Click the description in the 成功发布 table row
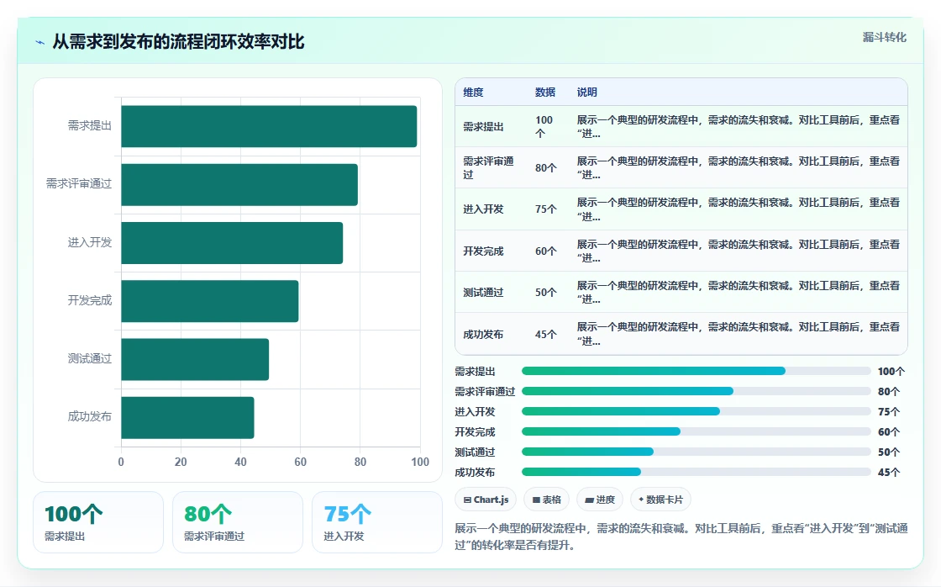 coord(739,334)
